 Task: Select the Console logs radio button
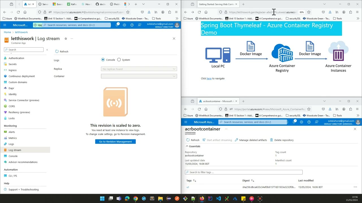pos(103,60)
